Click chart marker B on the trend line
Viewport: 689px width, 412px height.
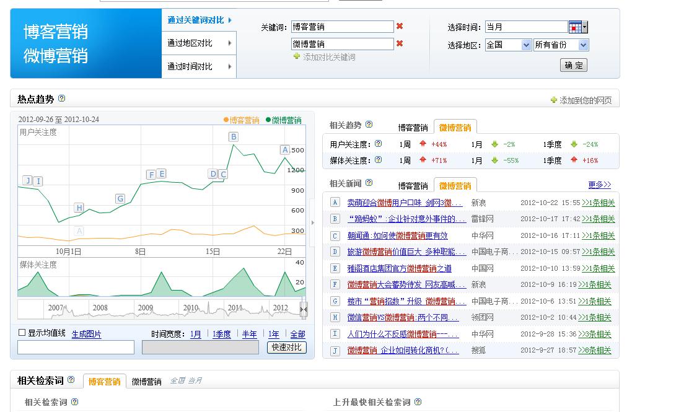(234, 137)
